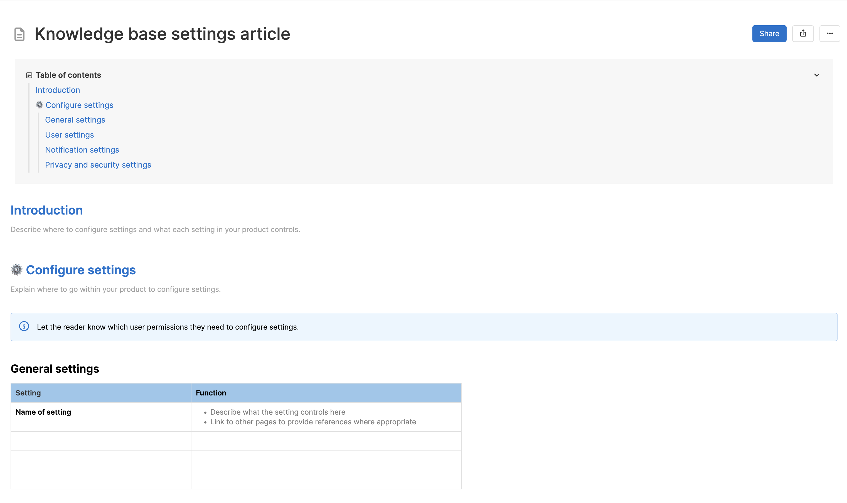Select the General settings link

(75, 120)
